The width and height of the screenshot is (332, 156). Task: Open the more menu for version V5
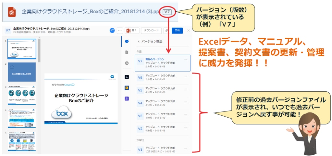[x=186, y=89]
